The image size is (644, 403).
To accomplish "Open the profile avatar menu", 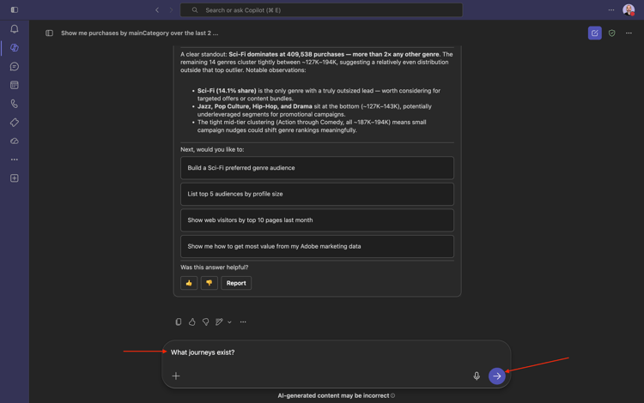I will click(x=629, y=9).
